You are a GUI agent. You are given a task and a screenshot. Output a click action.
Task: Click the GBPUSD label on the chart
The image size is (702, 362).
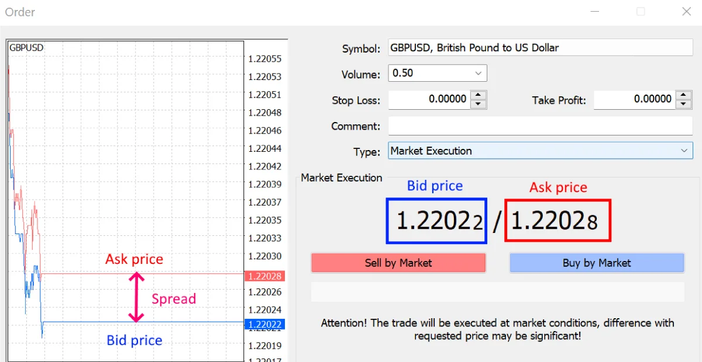tap(26, 47)
